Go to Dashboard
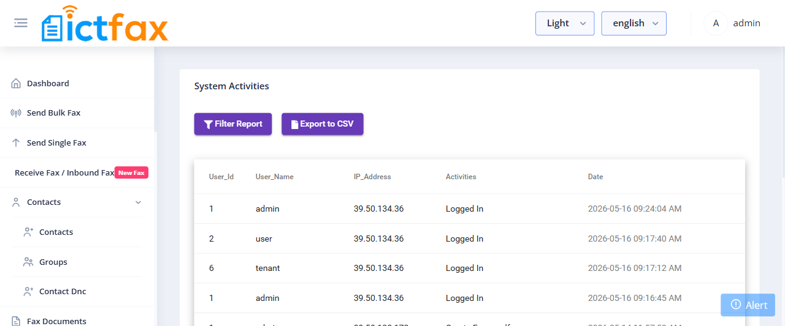 [x=48, y=83]
